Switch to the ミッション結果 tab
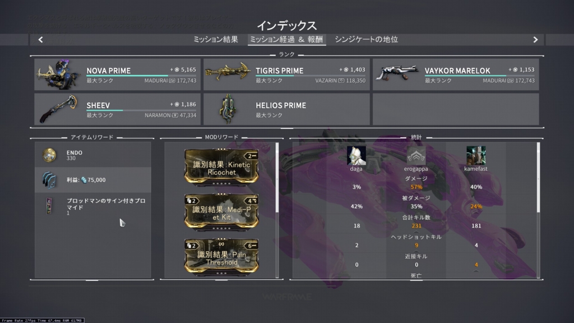The width and height of the screenshot is (574, 323). click(x=216, y=40)
